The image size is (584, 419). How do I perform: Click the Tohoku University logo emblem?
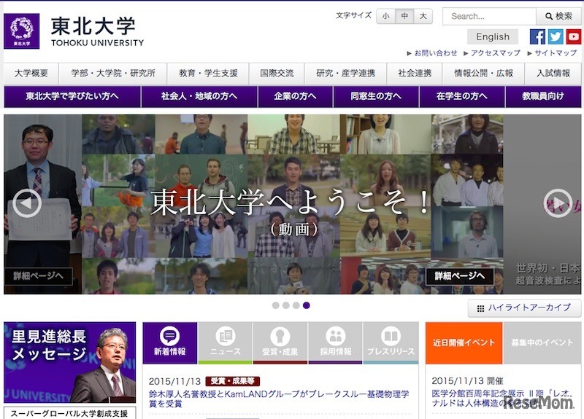(22, 31)
